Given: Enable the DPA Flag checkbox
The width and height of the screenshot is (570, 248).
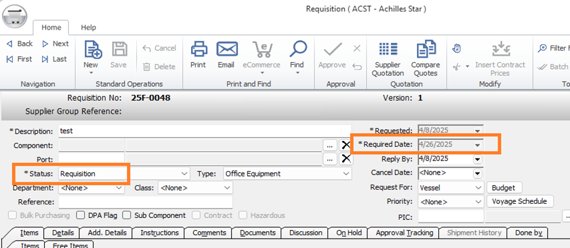Looking at the screenshot, I should [x=81, y=215].
